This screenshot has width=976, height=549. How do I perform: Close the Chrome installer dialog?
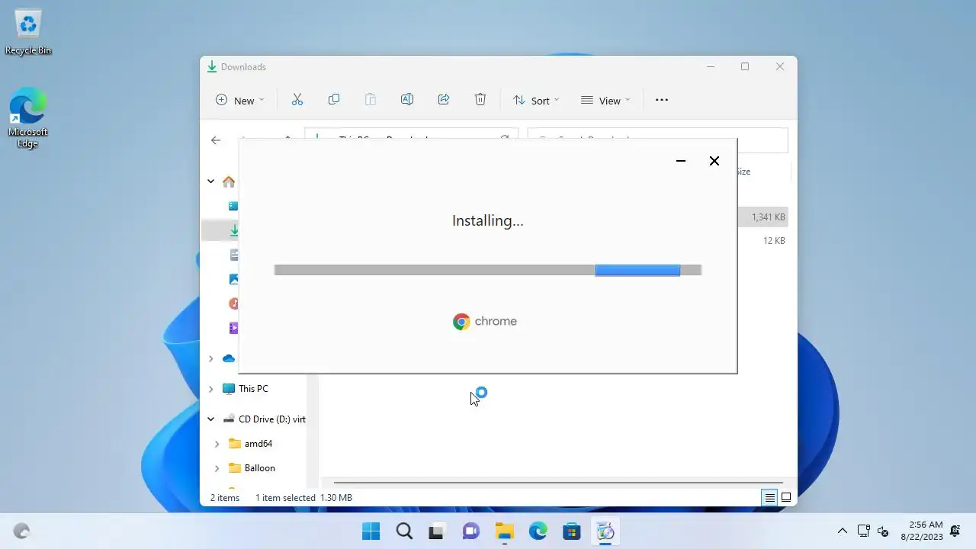coord(714,161)
